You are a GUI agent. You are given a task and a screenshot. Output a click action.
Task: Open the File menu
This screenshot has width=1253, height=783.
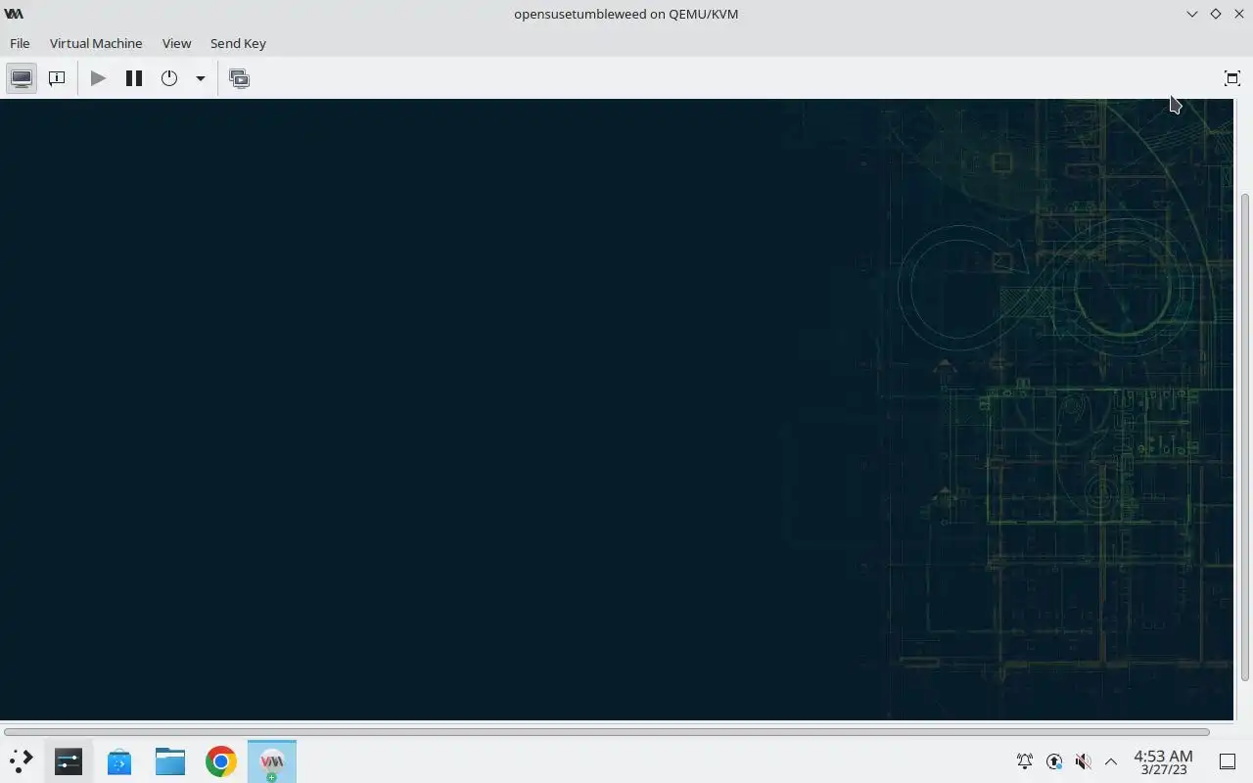coord(20,43)
